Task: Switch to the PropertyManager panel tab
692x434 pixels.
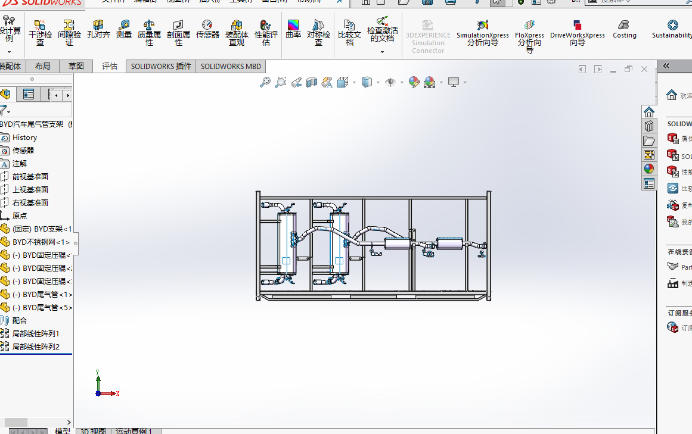Action: coord(29,94)
